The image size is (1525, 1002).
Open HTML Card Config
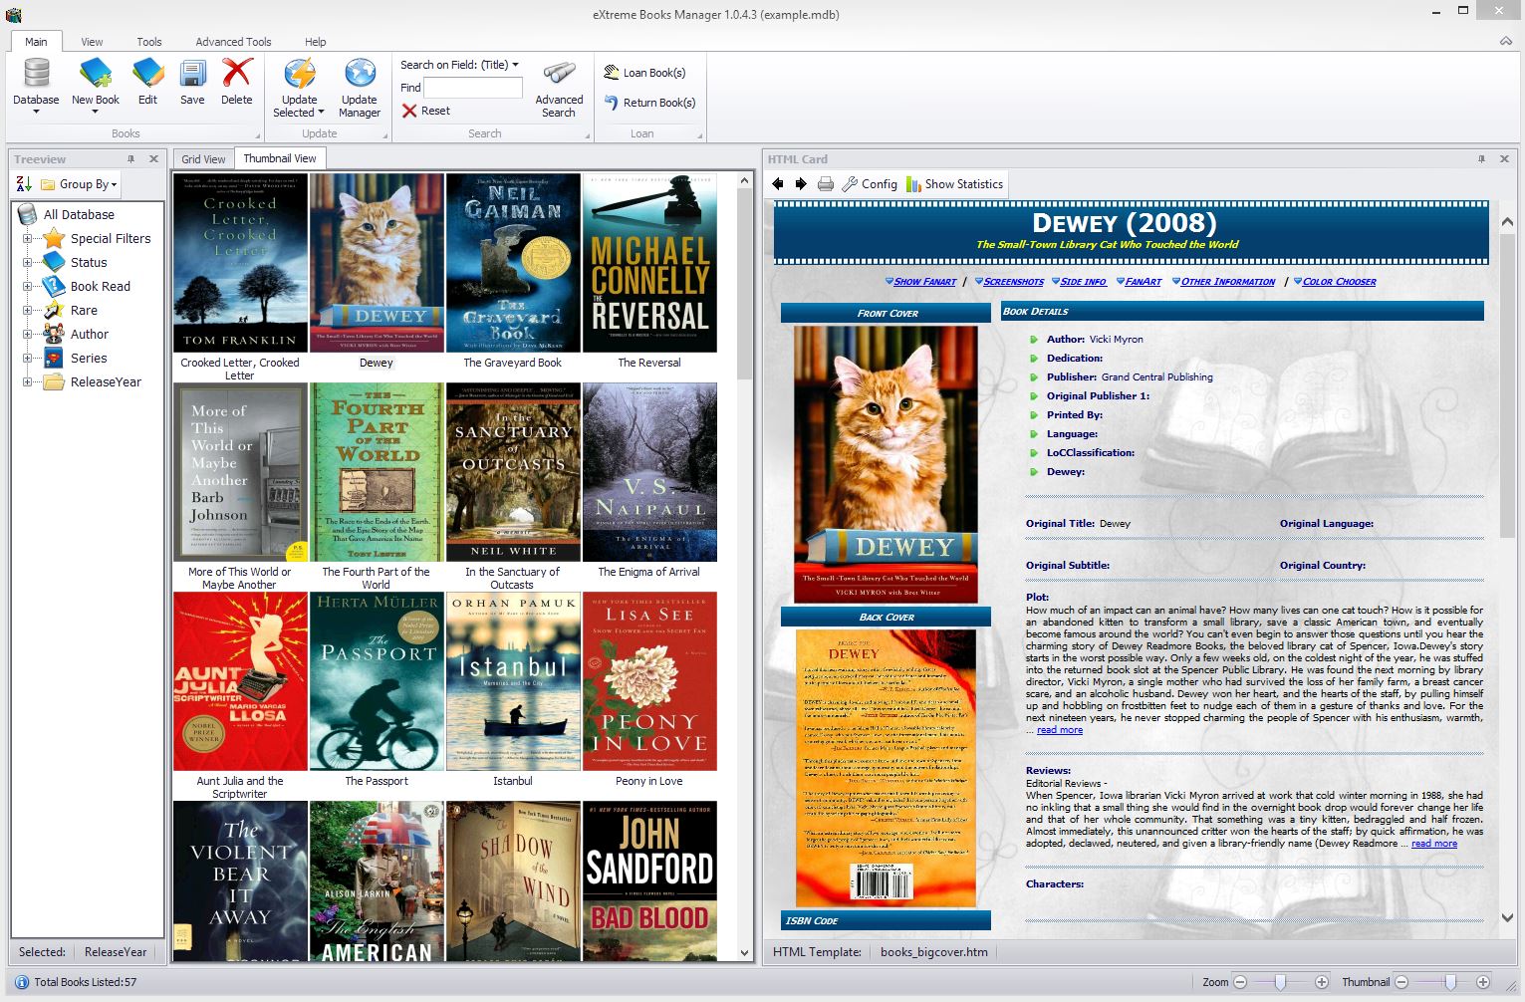[870, 184]
